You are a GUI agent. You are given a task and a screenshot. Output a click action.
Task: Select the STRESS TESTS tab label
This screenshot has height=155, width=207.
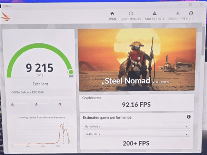(155, 19)
